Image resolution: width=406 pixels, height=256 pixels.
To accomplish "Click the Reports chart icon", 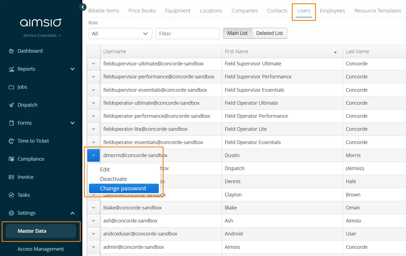I will click(x=11, y=69).
